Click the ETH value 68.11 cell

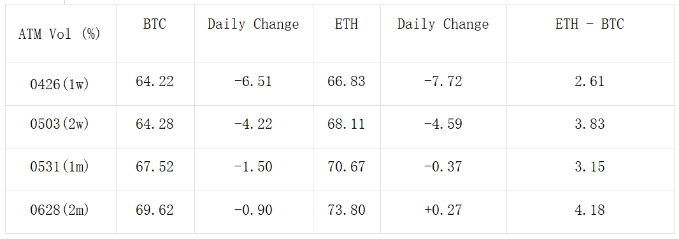347,126
